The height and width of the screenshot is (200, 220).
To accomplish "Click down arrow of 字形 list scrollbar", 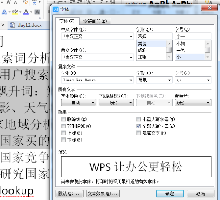I will [169, 57].
